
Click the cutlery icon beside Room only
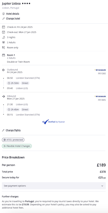[x=4, y=48]
